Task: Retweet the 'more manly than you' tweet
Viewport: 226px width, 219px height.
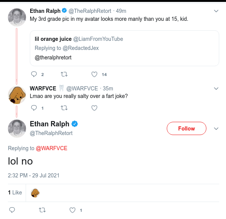Action: point(64,74)
